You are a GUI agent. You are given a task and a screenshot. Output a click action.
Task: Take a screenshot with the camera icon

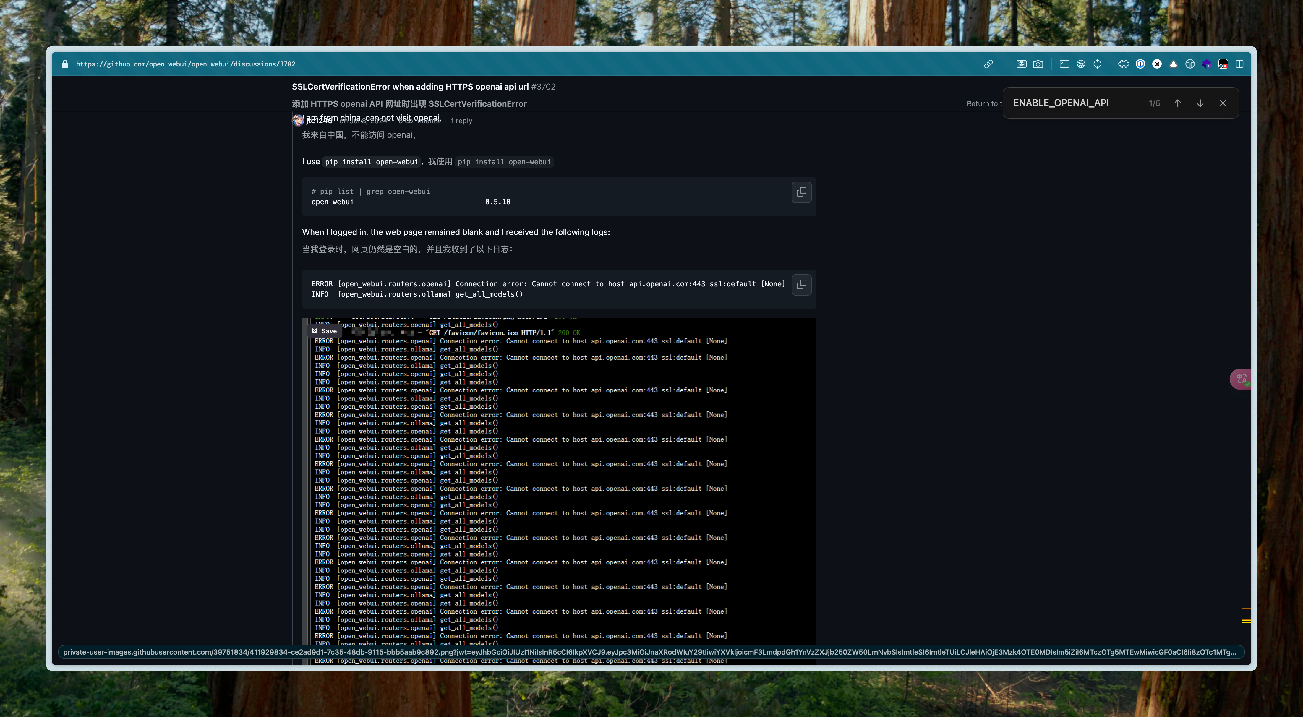pos(1038,64)
